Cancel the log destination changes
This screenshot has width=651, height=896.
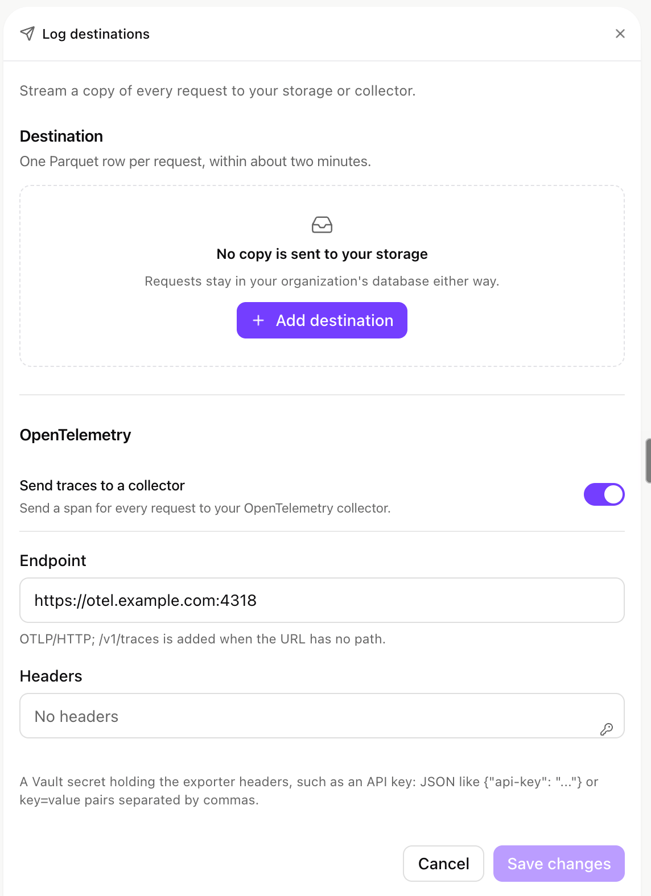[443, 864]
